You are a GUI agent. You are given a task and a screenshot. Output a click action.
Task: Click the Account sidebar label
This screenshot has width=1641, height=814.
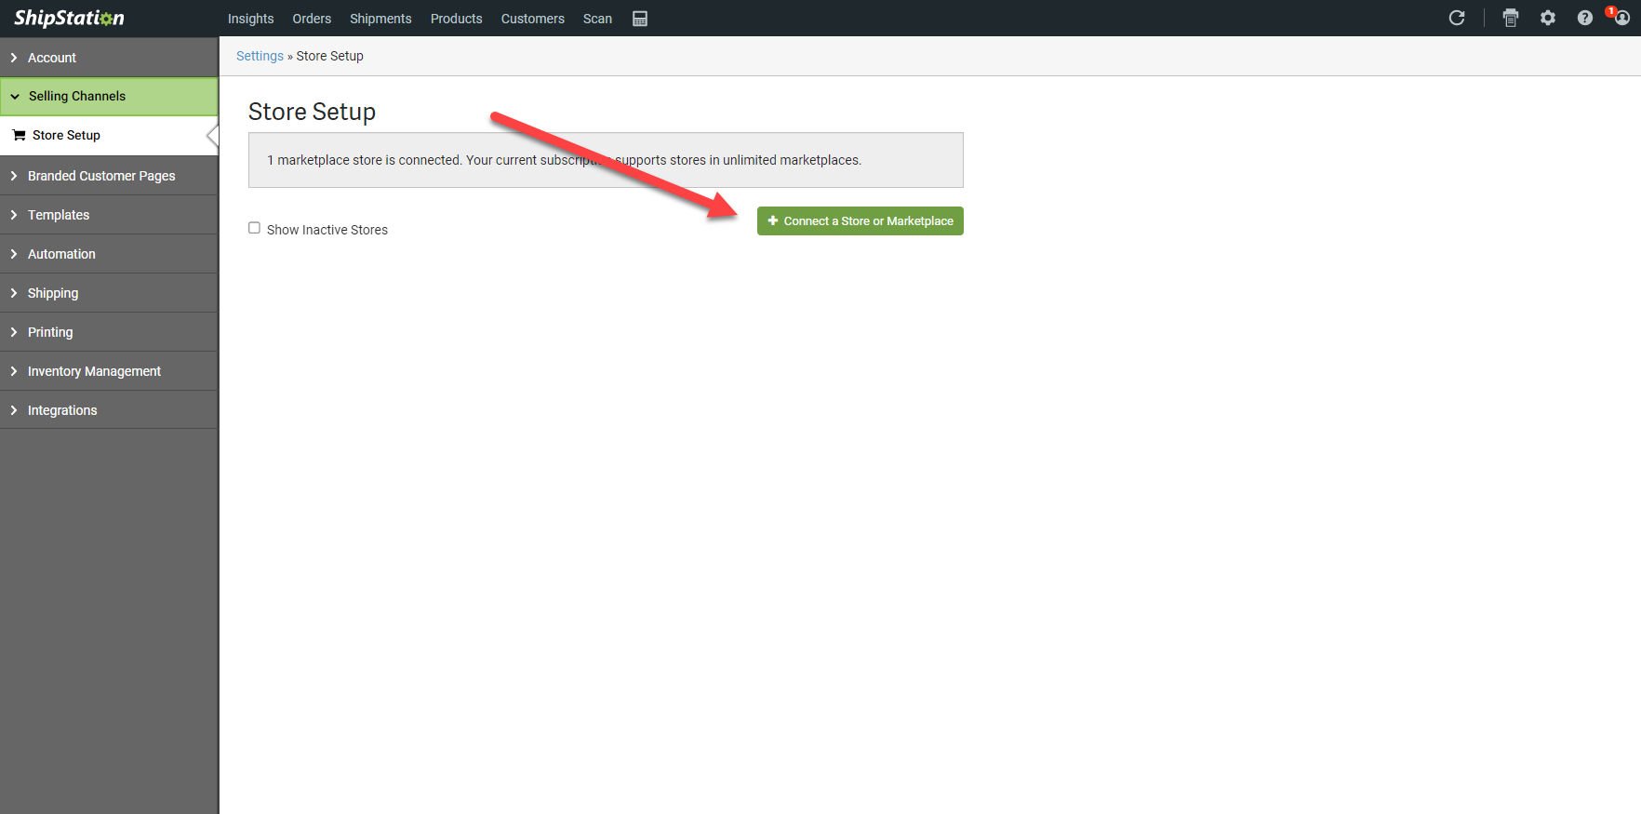pyautogui.click(x=52, y=58)
